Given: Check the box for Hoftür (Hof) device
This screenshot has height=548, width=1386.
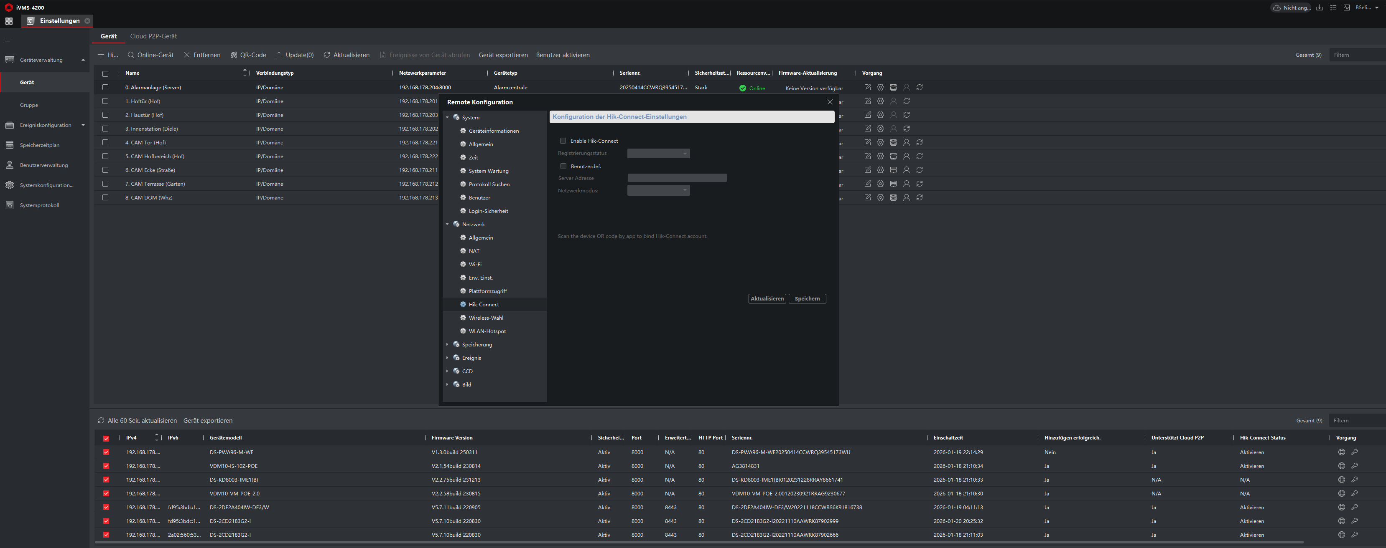Looking at the screenshot, I should (105, 101).
